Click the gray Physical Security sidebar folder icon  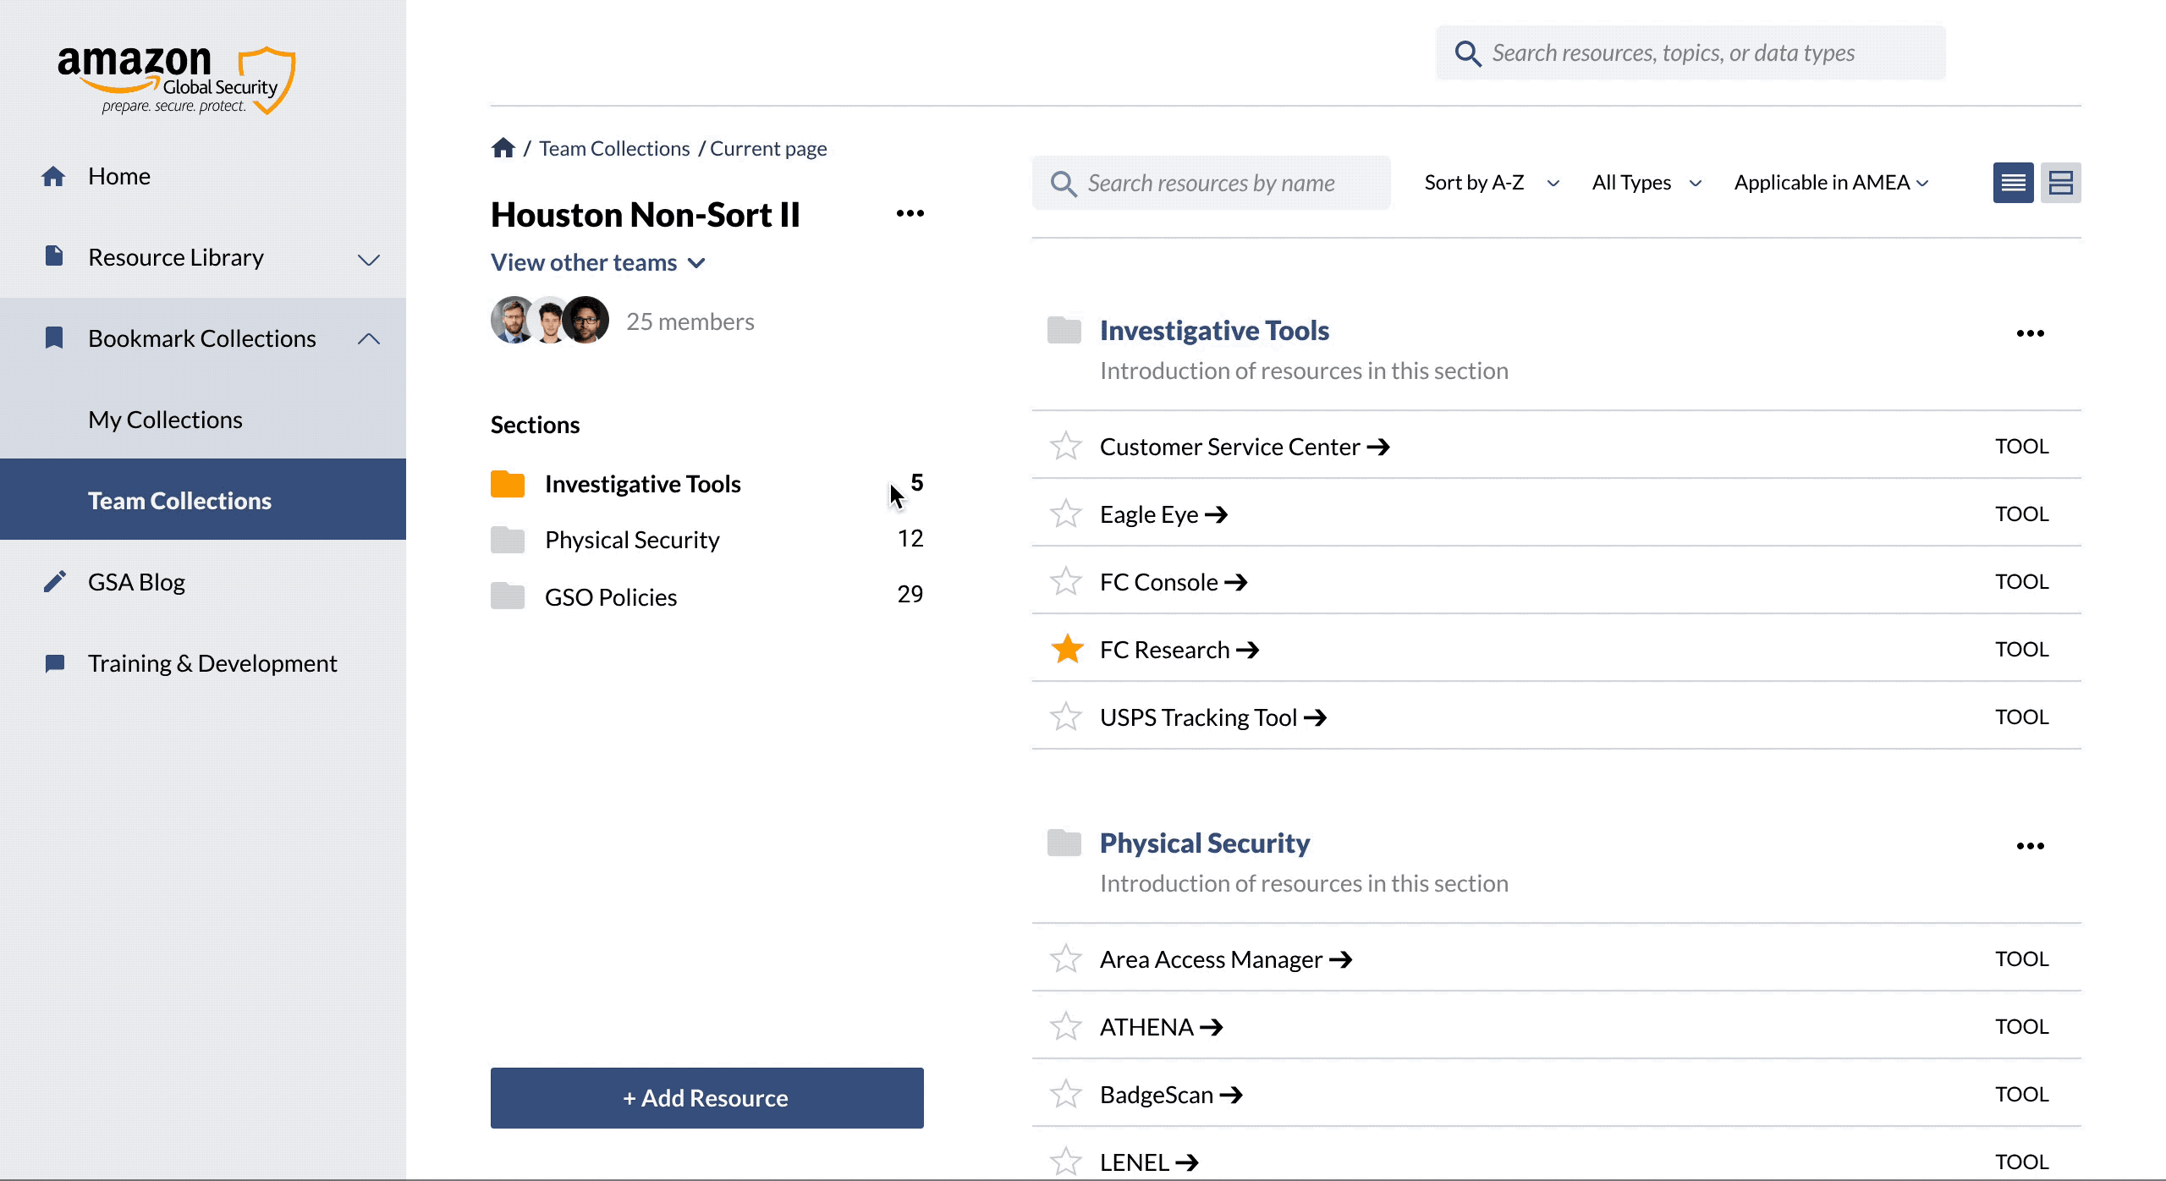[x=508, y=540]
